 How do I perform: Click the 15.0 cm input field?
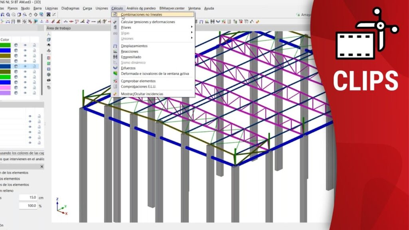pos(29,197)
